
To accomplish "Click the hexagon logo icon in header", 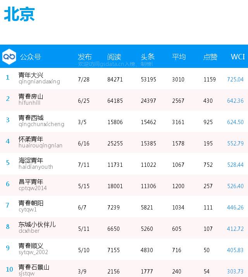I will coord(9,57).
